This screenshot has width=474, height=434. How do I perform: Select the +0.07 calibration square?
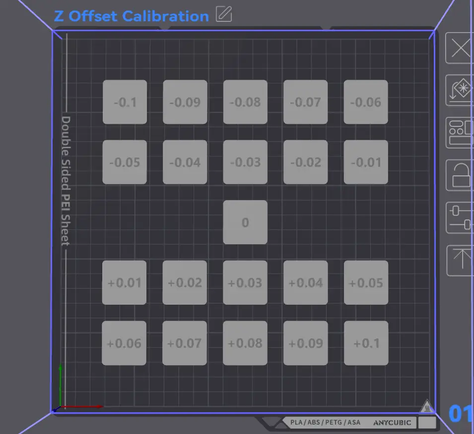[185, 343]
